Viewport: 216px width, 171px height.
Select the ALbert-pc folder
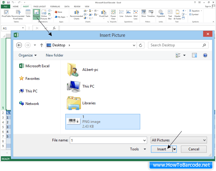point(83,70)
